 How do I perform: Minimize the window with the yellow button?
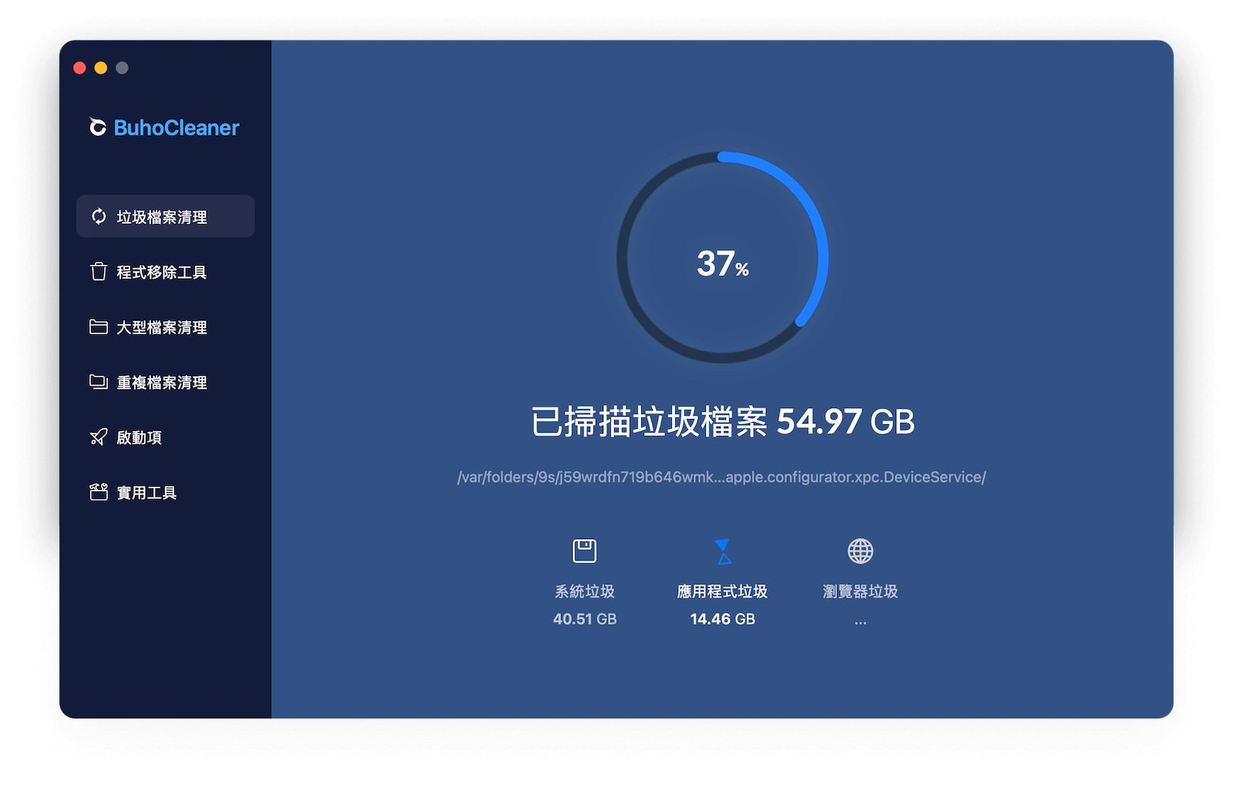[101, 68]
